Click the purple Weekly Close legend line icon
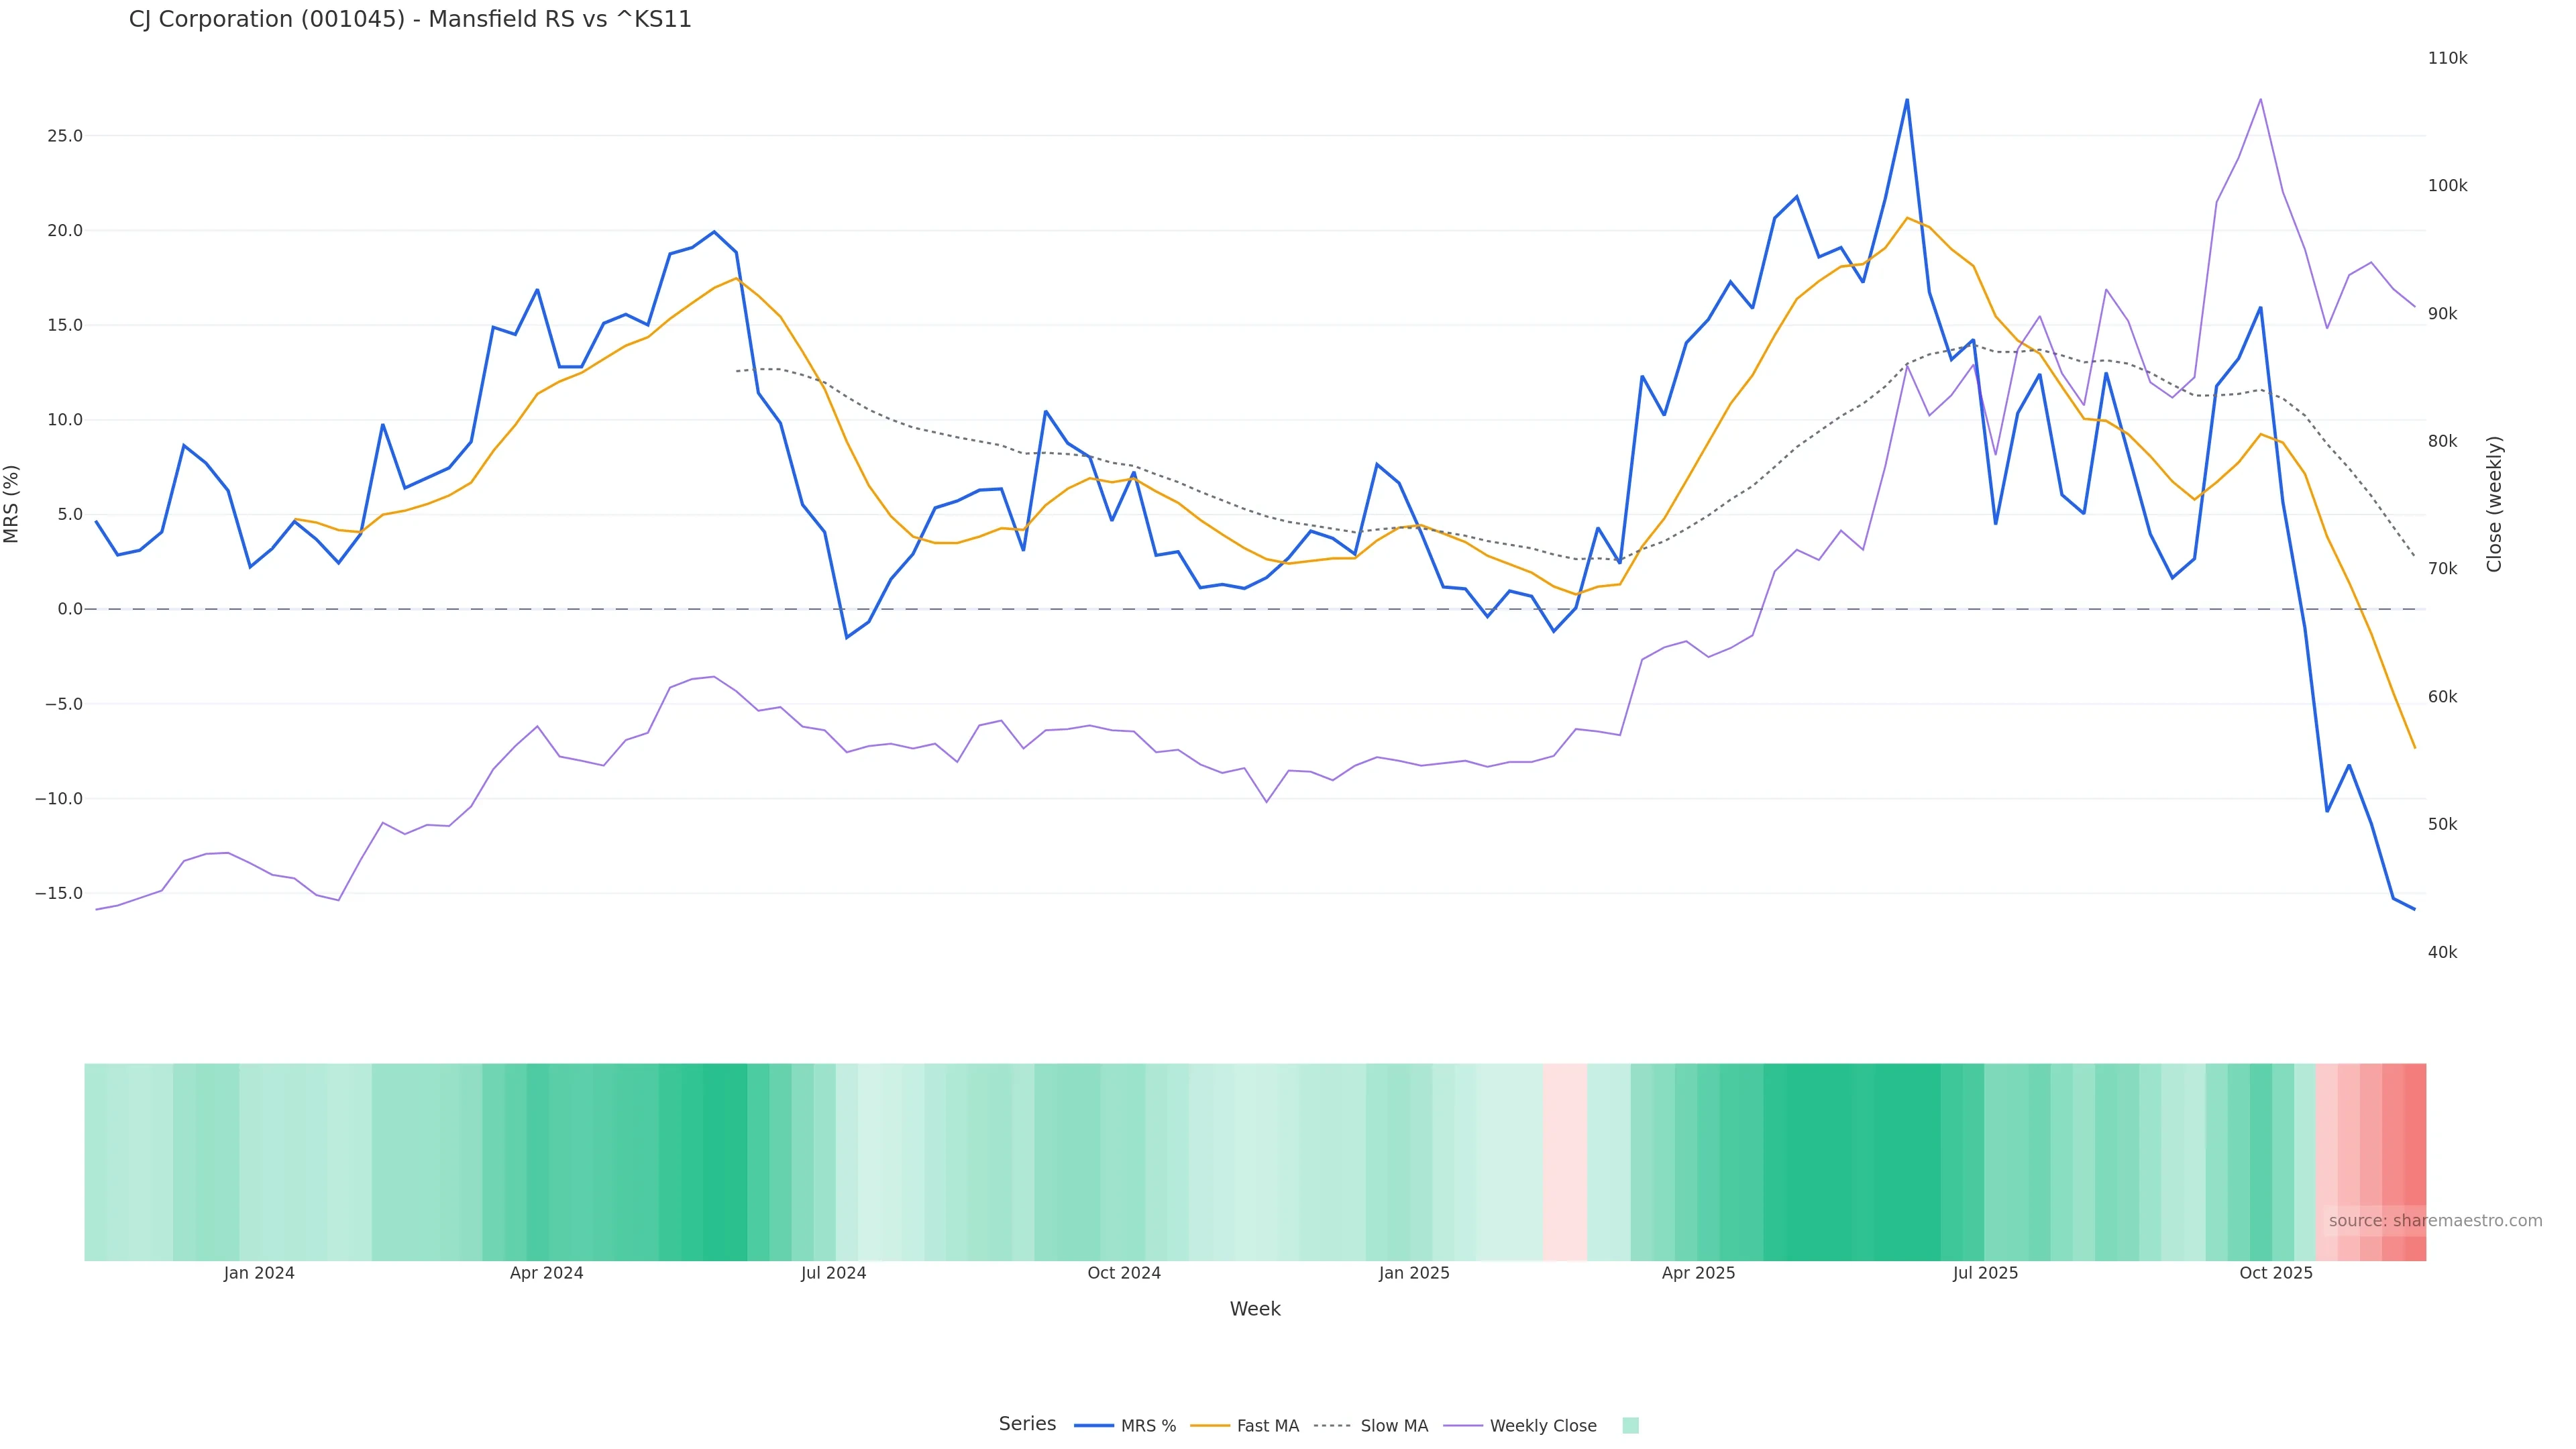The image size is (2576, 1449). coord(1463,1426)
